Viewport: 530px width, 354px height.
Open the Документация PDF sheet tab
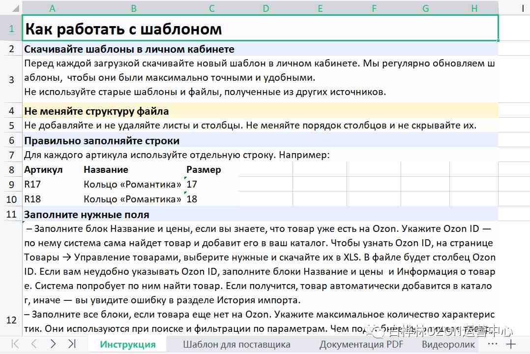[361, 345]
